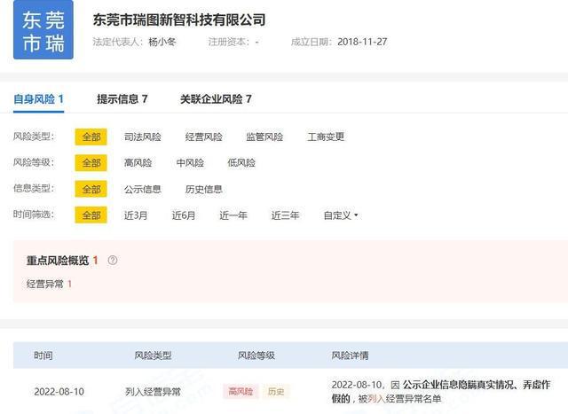568x414 pixels.
Task: Select 全部 in the 信息类型 filter row
Action: point(91,189)
